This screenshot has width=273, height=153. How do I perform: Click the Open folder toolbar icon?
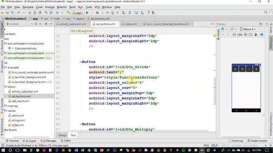coord(2,13)
